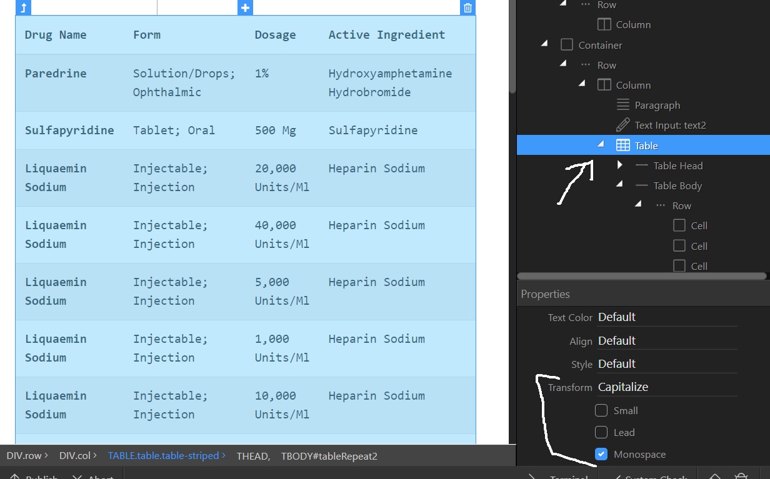
Task: Click the overview tree horizontal scrollbar
Action: click(x=642, y=276)
